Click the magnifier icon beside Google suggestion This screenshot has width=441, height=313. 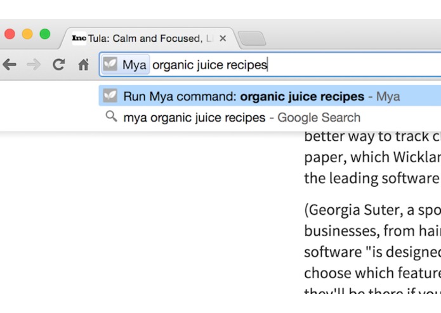[111, 116]
